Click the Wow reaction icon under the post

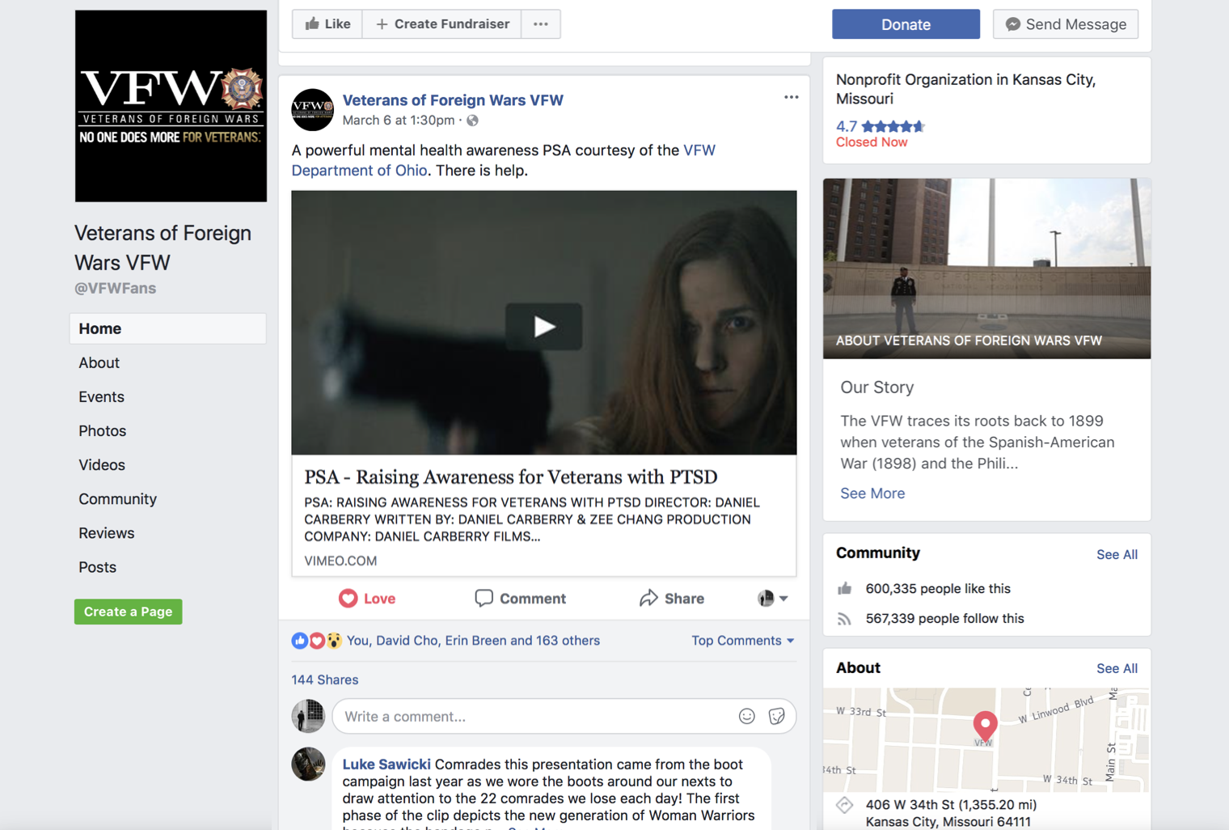333,640
